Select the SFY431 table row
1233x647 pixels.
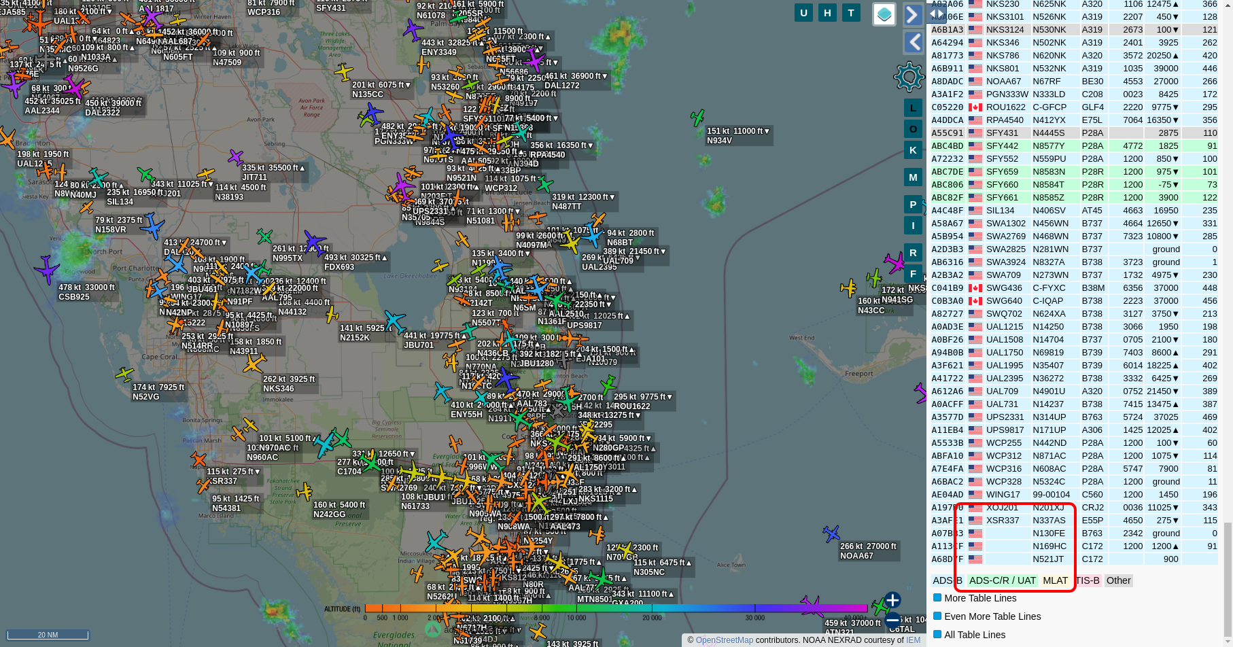(1074, 133)
